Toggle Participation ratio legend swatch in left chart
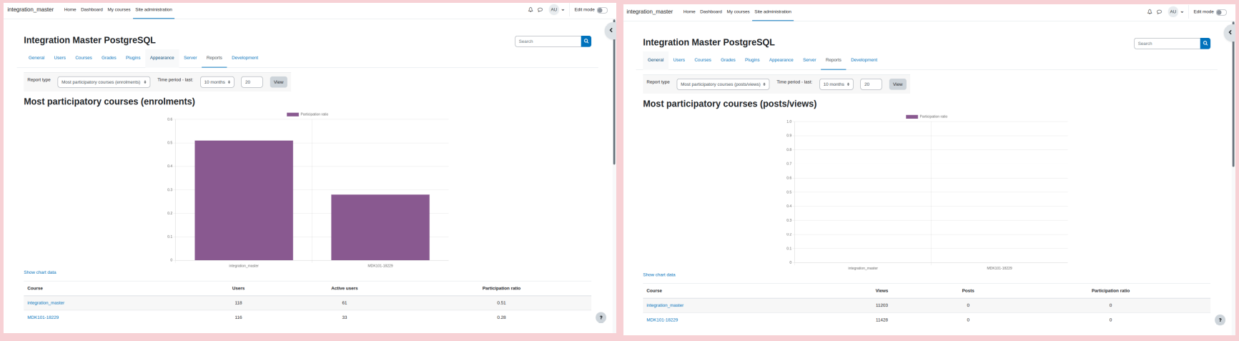 (292, 114)
